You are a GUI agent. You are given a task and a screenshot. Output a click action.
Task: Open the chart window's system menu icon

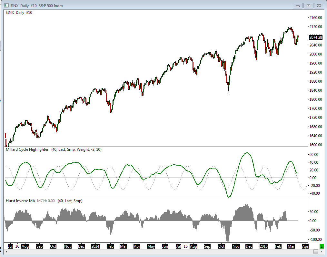click(6, 5)
